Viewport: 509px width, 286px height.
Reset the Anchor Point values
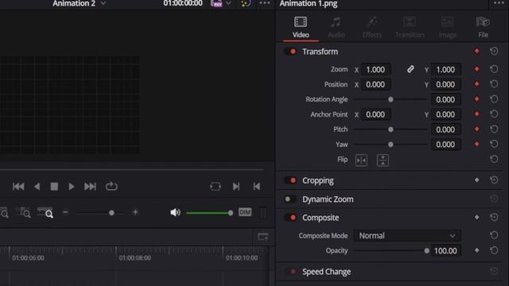[494, 114]
